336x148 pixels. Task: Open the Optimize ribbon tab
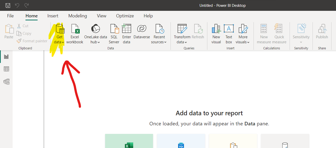(x=125, y=16)
